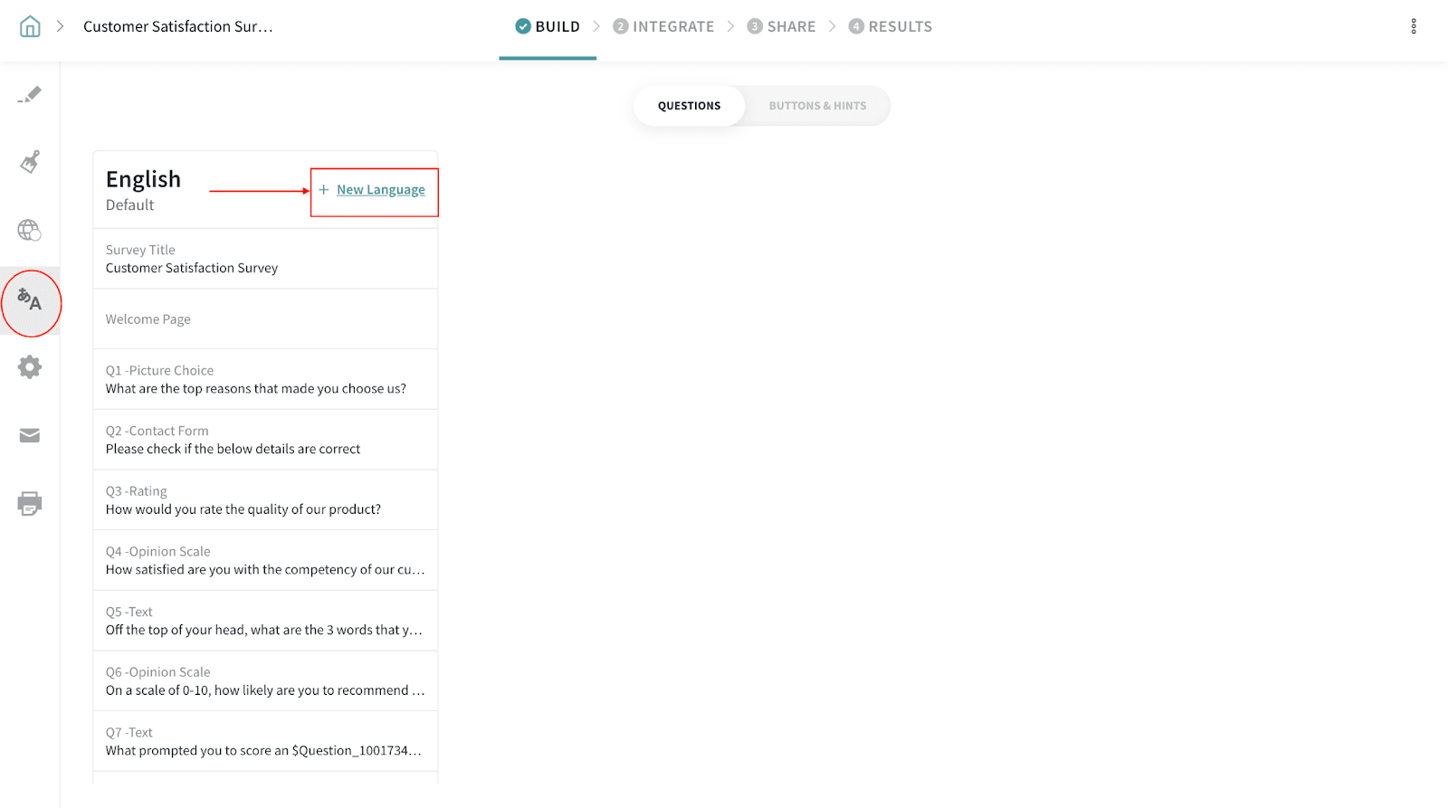Go to the Integrate step
This screenshot has width=1448, height=808.
(663, 27)
